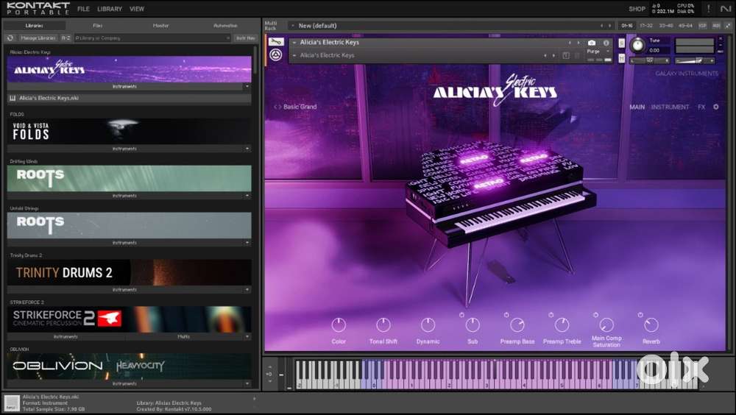
Task: Click the exclamation alert icon in header
Action: [708, 9]
